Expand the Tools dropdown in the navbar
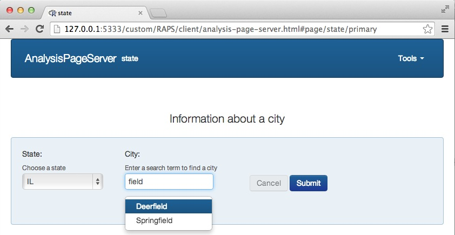 click(x=411, y=58)
